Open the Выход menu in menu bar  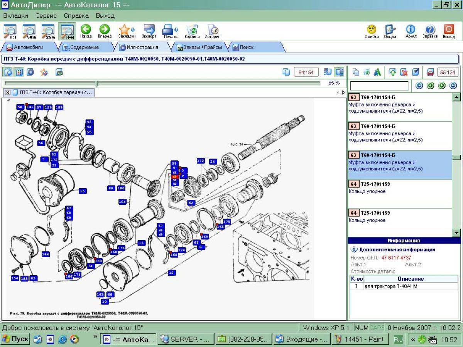coord(105,16)
